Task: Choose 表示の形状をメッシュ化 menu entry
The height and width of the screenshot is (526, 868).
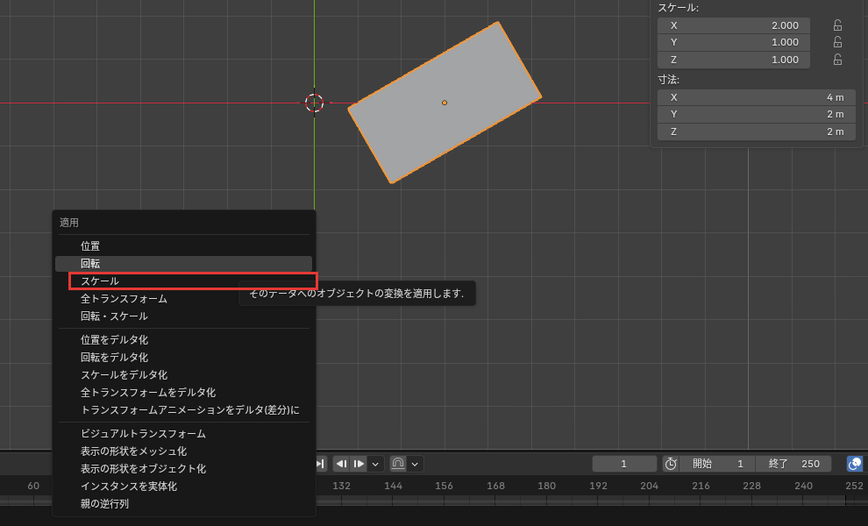Action: click(184, 451)
